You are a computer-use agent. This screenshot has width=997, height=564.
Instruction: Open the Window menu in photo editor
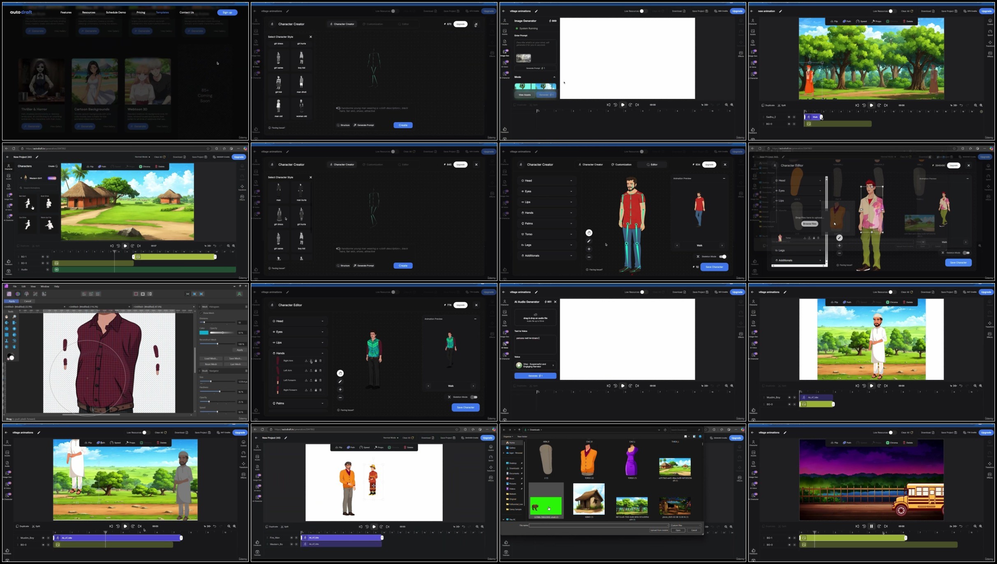pyautogui.click(x=45, y=287)
